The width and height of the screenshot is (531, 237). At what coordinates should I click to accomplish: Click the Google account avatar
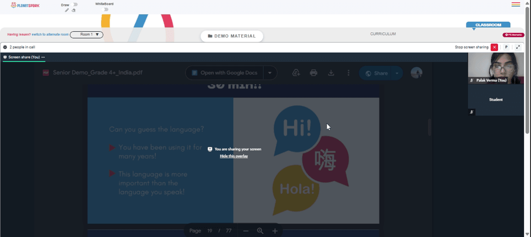(416, 73)
